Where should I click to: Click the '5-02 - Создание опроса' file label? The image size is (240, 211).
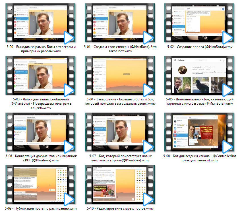coord(200,47)
